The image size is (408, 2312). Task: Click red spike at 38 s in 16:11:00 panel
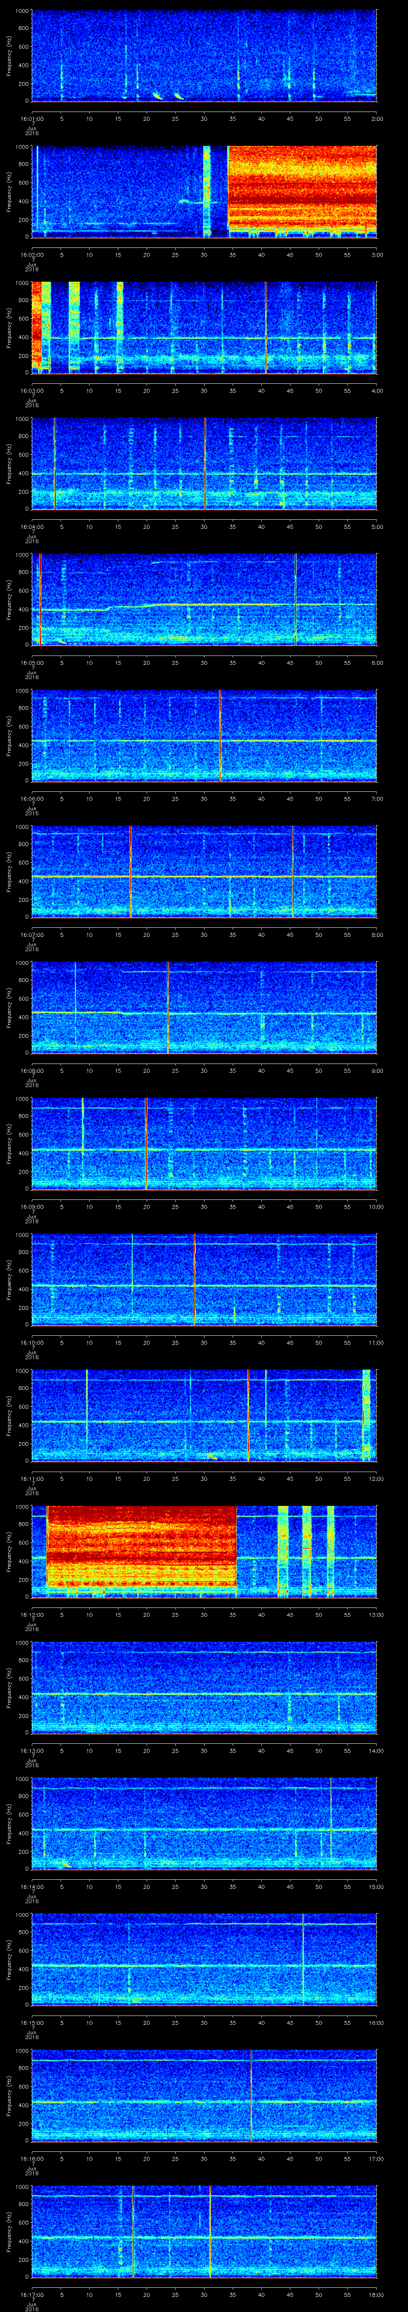tap(248, 1415)
